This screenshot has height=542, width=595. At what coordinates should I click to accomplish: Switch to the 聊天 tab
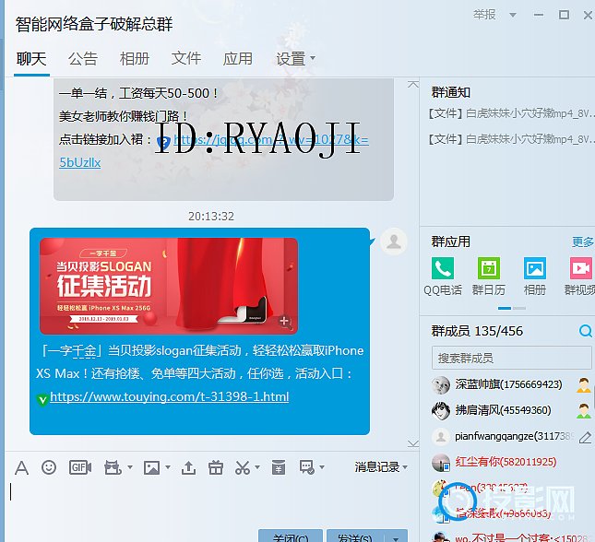click(31, 58)
